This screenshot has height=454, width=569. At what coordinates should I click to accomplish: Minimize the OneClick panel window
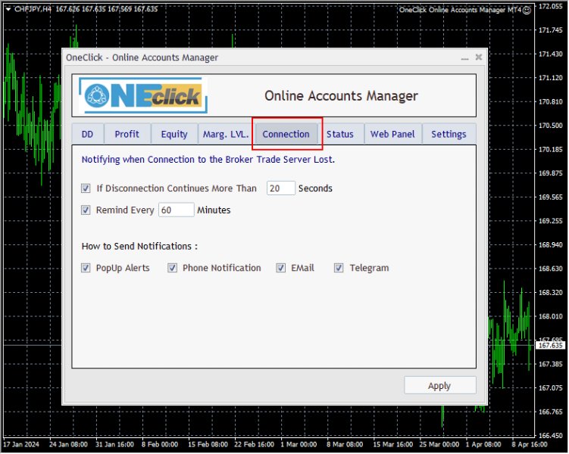pyautogui.click(x=464, y=58)
